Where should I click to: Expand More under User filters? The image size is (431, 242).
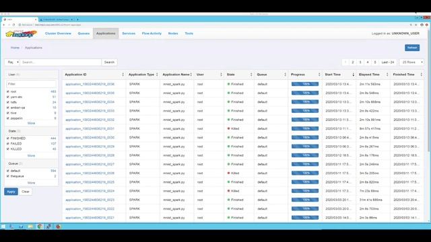[31, 123]
